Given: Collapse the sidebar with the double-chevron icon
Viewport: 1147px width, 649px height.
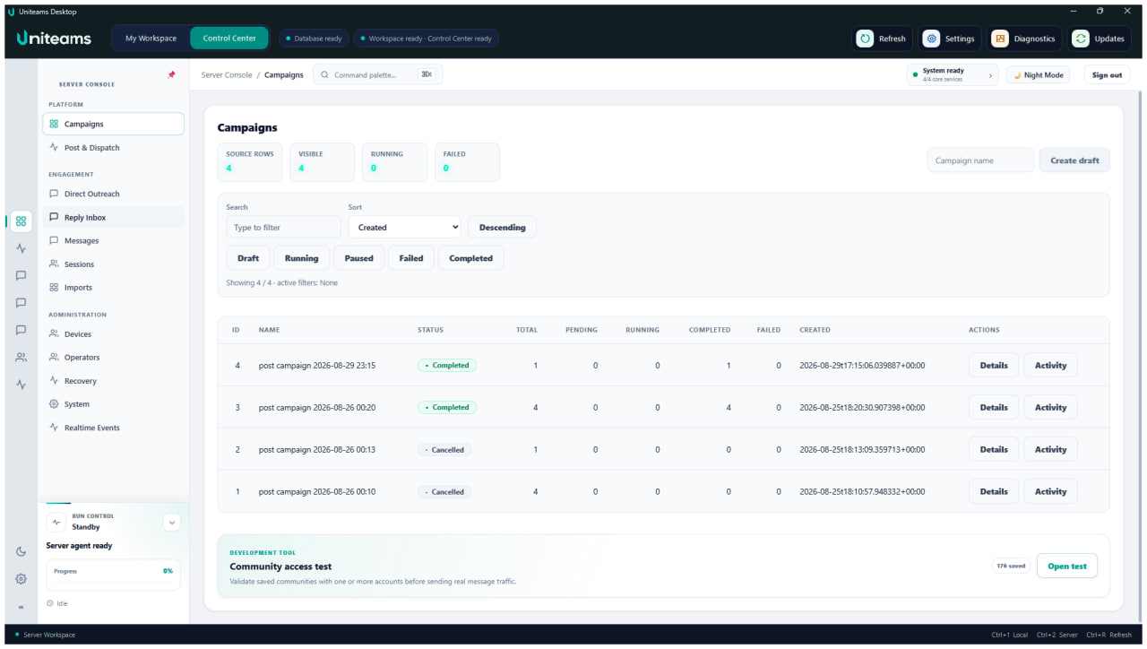Looking at the screenshot, I should pyautogui.click(x=21, y=607).
